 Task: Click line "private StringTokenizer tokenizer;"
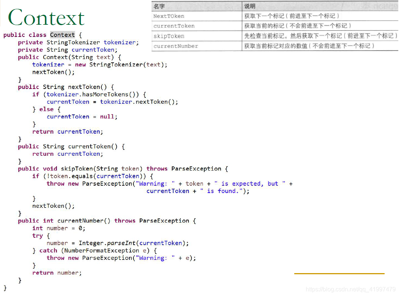click(x=79, y=42)
